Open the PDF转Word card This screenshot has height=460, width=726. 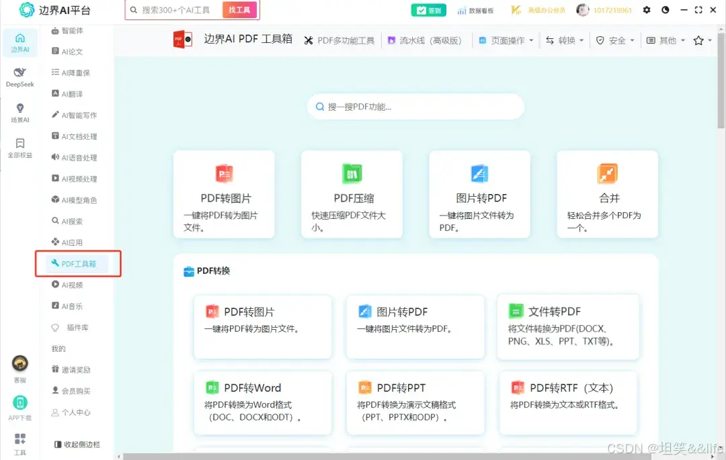coord(263,403)
